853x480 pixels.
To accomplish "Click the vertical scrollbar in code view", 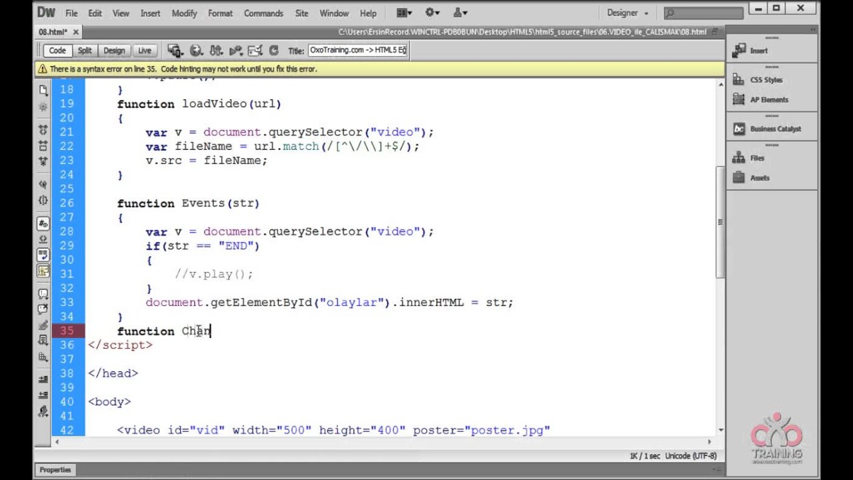I will tap(720, 222).
